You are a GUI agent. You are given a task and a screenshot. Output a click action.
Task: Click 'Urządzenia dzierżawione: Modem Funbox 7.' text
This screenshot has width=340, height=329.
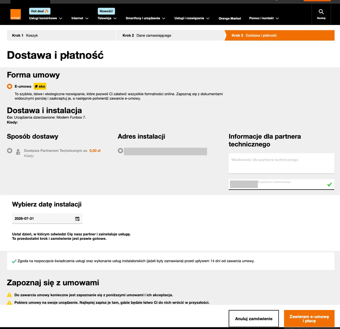coord(50,117)
